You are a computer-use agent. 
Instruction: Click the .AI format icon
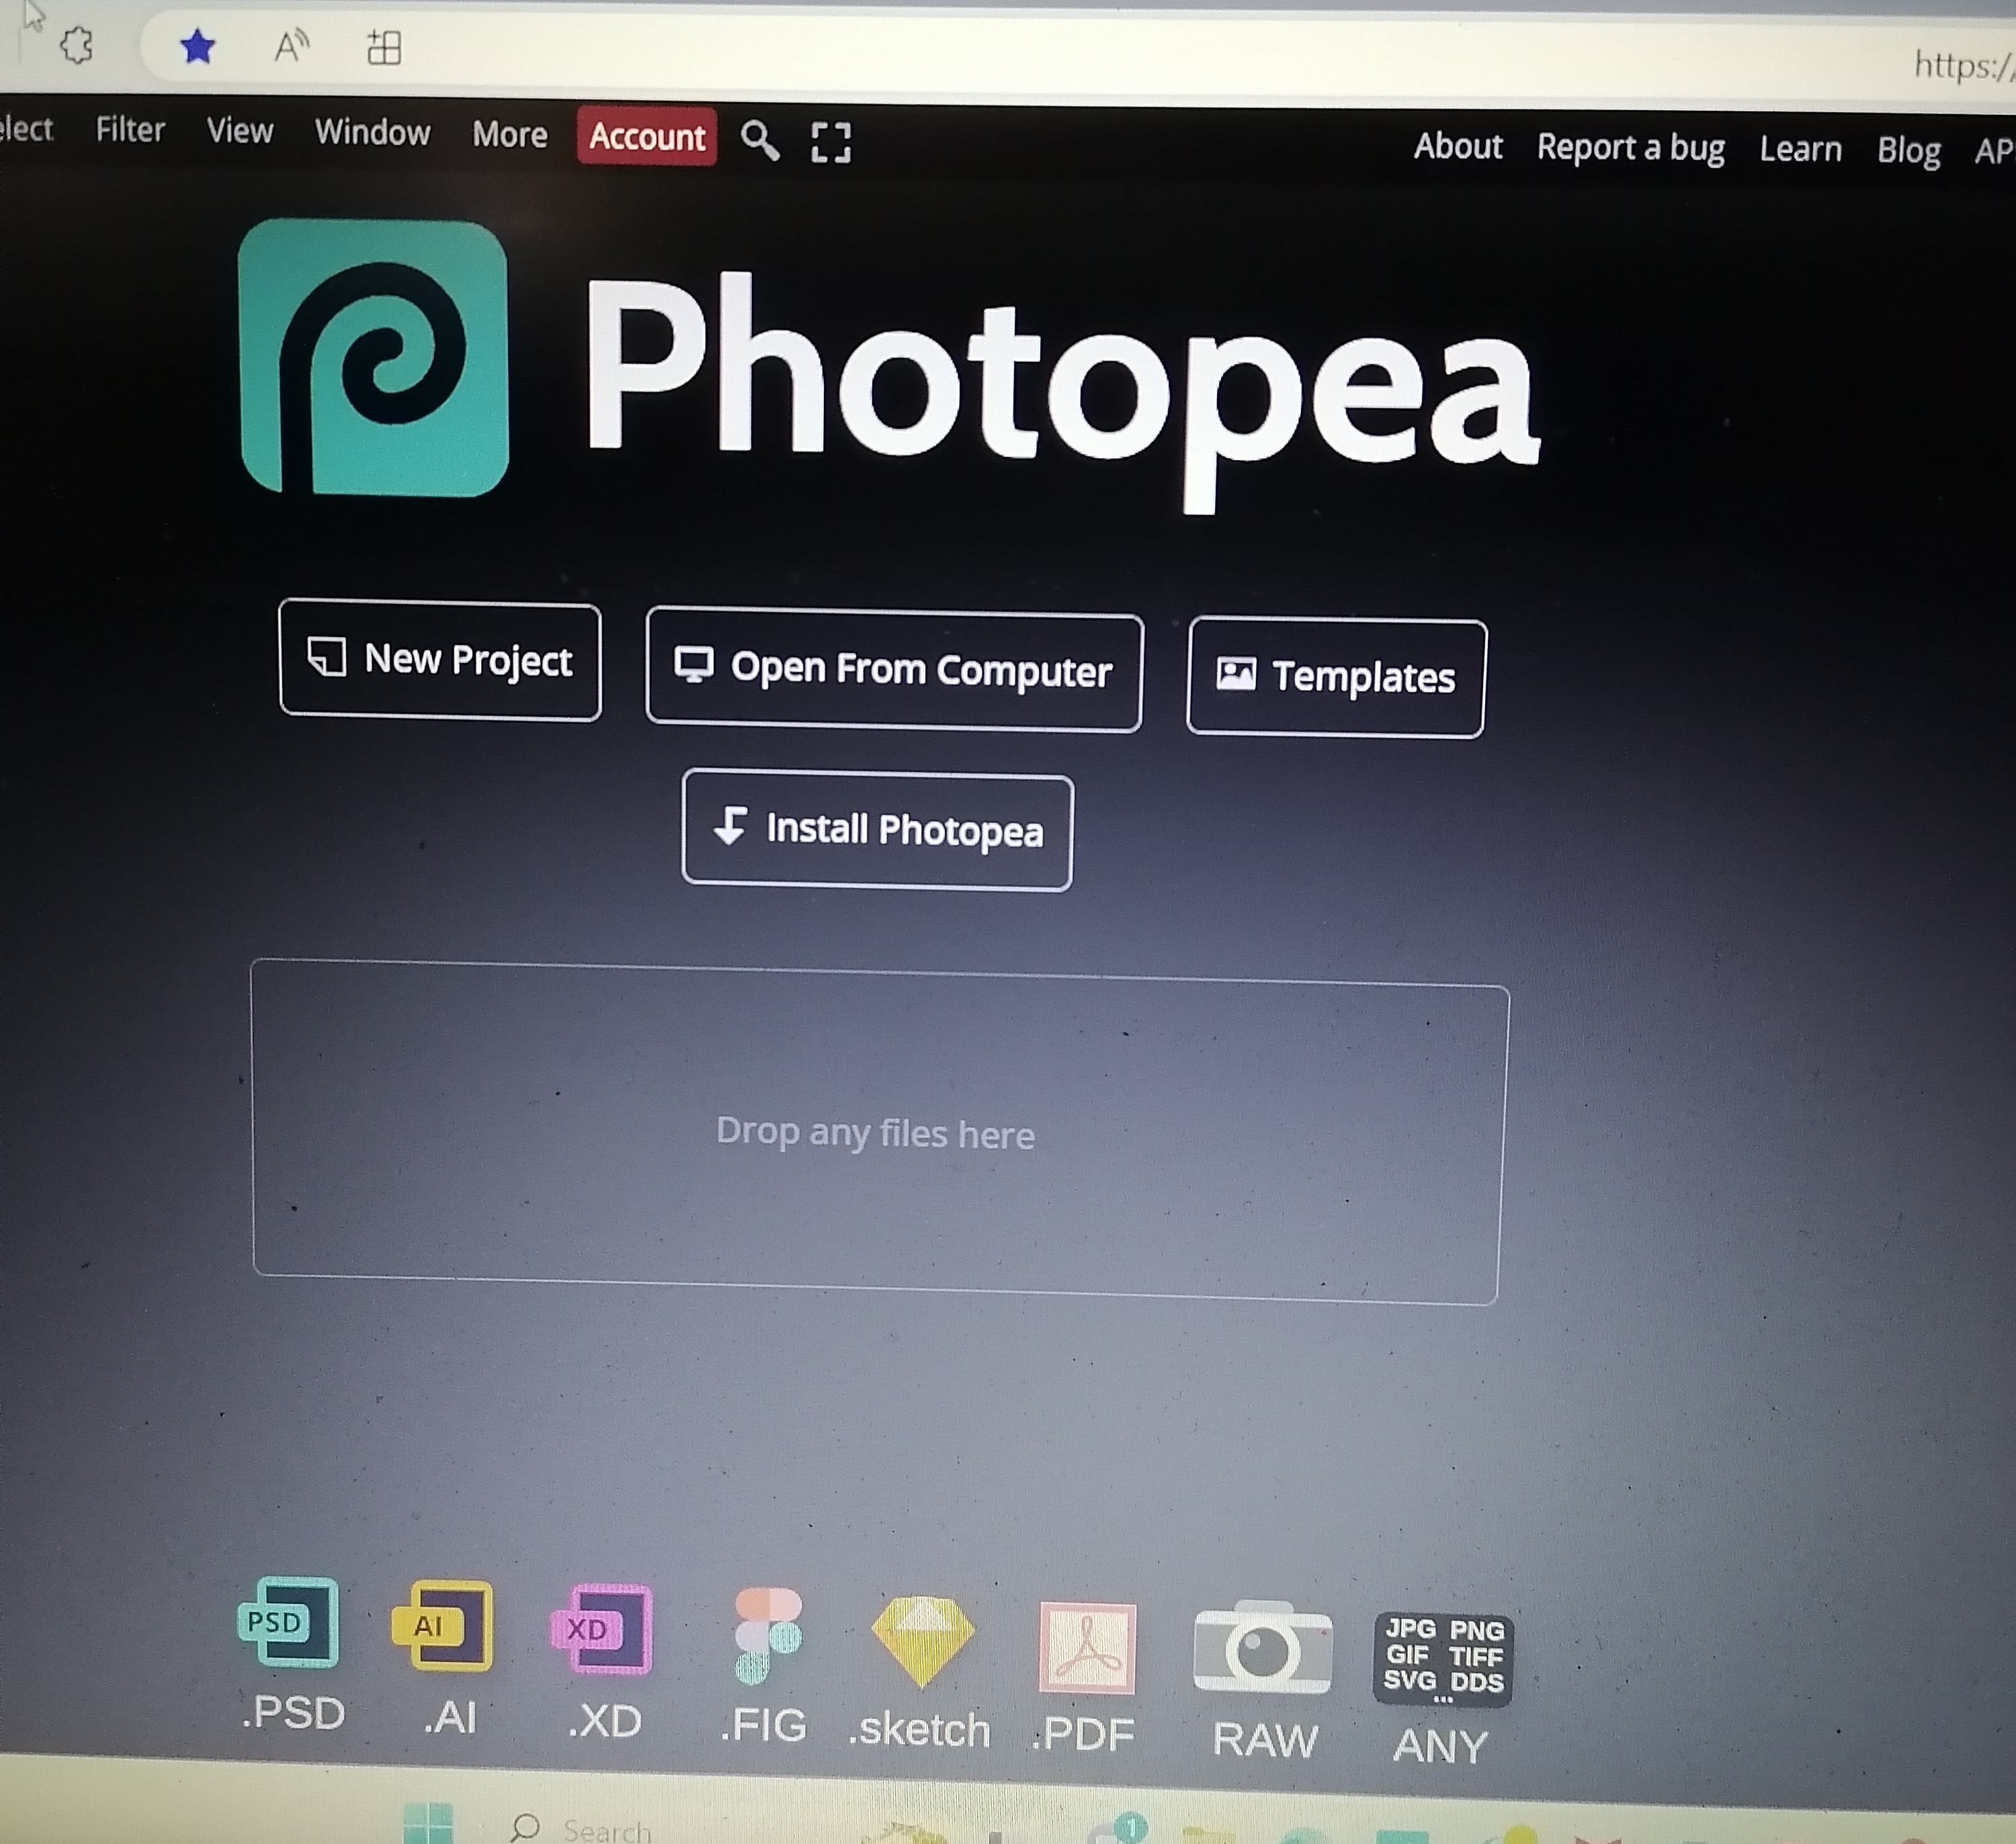pos(442,1626)
